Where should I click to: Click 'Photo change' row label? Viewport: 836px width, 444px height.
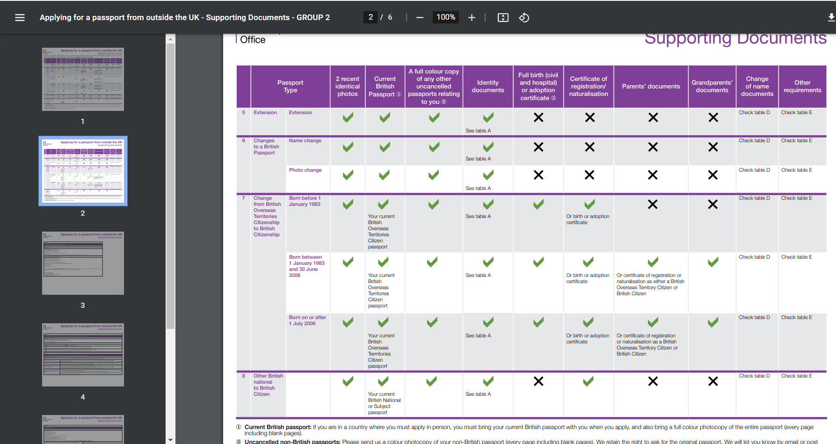pyautogui.click(x=305, y=170)
